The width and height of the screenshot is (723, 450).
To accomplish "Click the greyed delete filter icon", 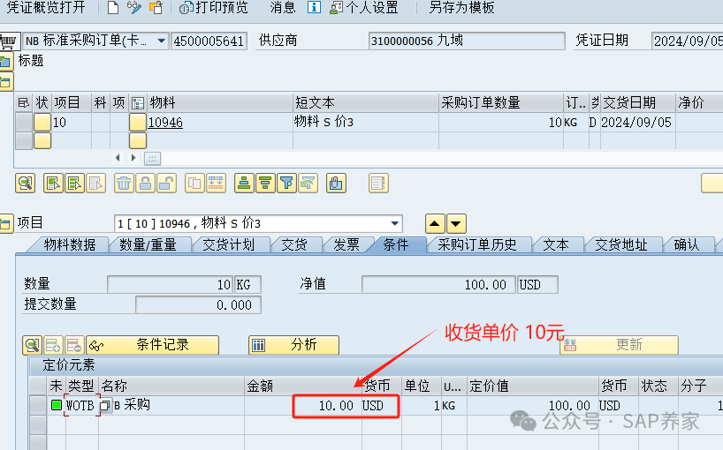I will 308,184.
